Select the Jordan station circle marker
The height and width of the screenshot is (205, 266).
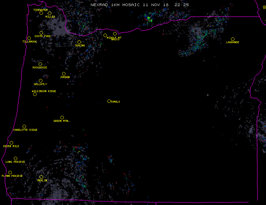click(64, 74)
